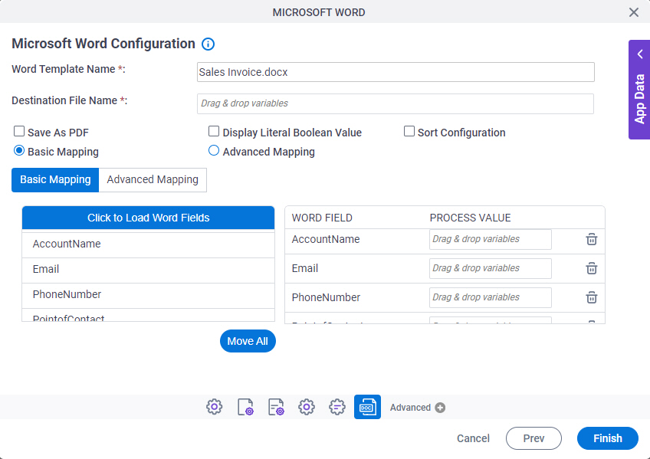Select Email in the Word fields list

coord(149,269)
